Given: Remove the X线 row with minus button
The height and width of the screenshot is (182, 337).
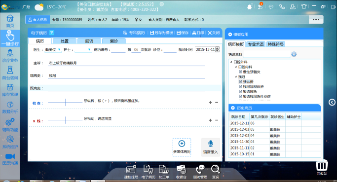Looking at the screenshot, I should 217,120.
